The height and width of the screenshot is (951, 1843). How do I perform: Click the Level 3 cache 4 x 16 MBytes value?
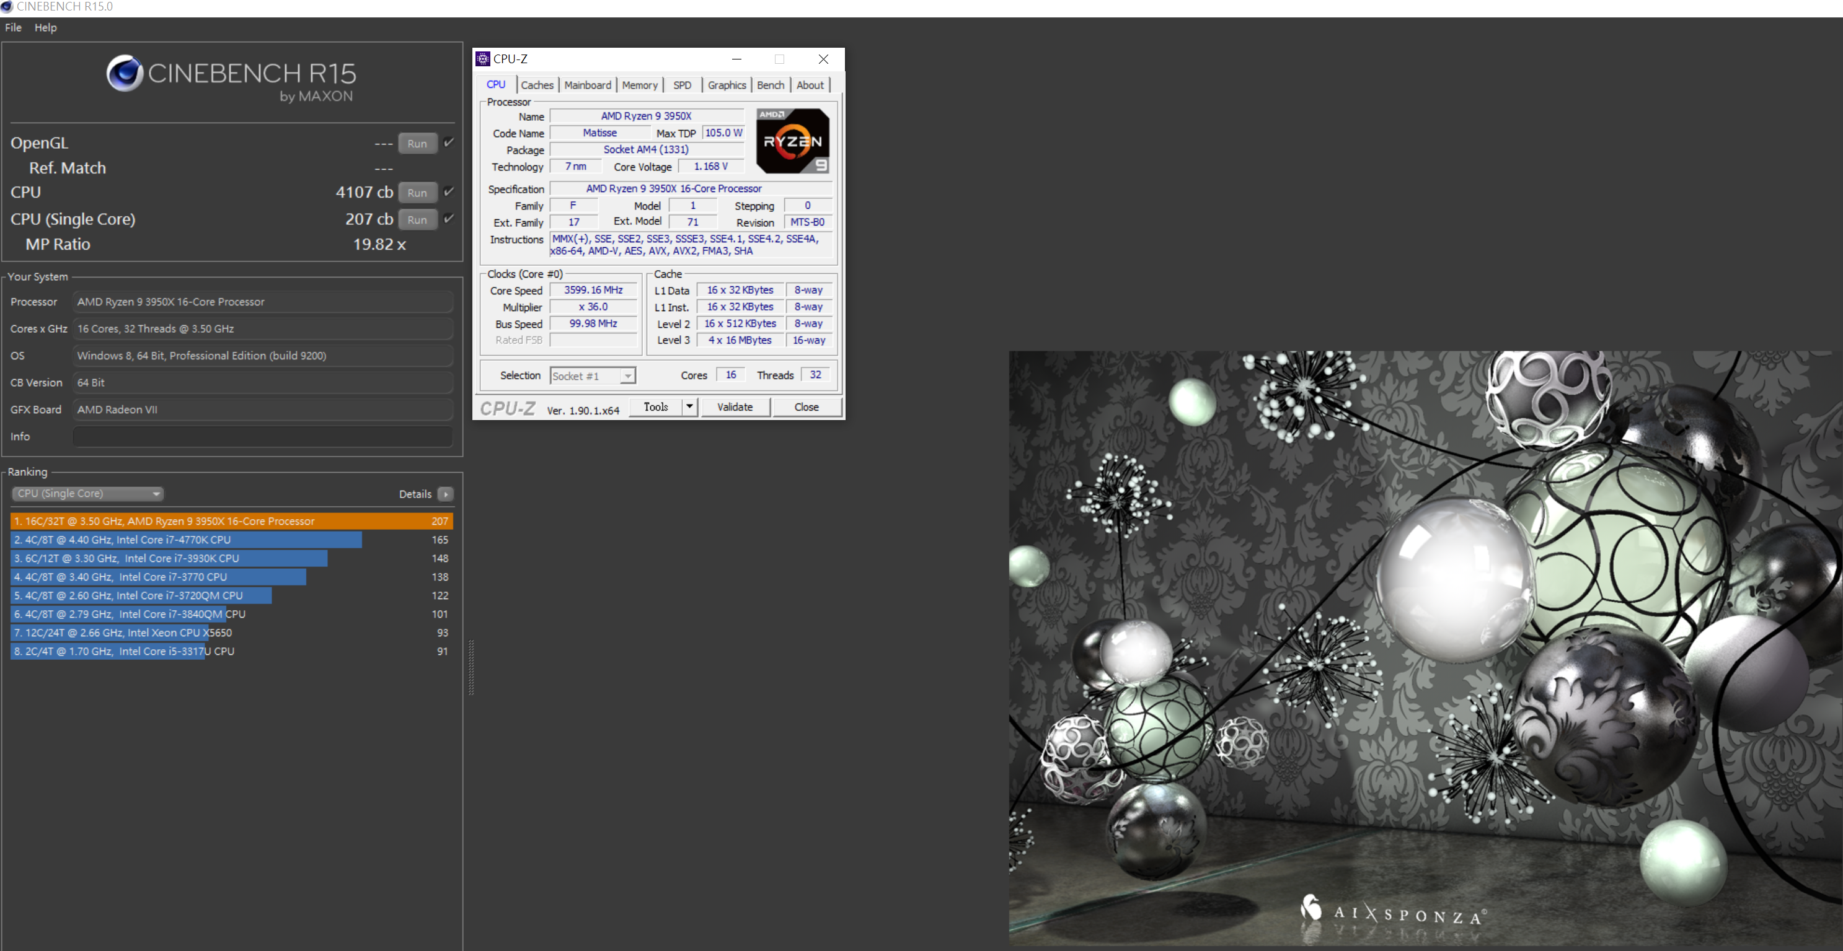point(740,340)
